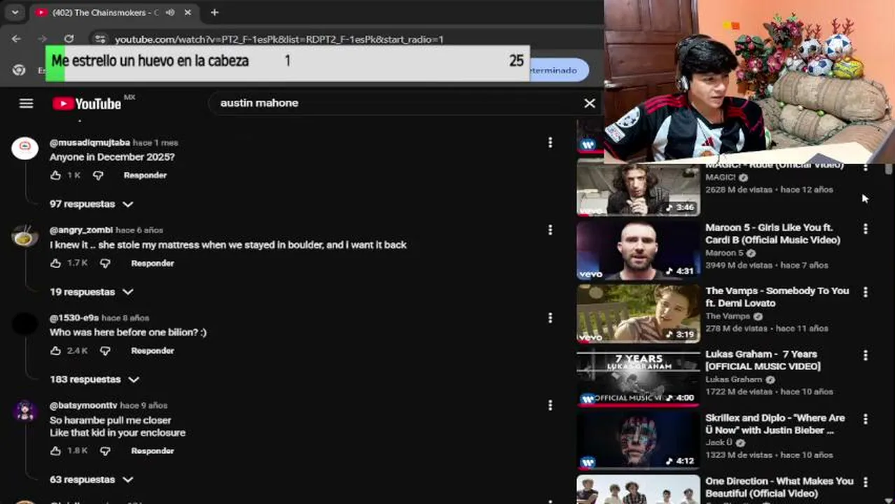Viewport: 895px width, 504px height.
Task: Like the comment by @angry_zombi
Action: click(56, 263)
